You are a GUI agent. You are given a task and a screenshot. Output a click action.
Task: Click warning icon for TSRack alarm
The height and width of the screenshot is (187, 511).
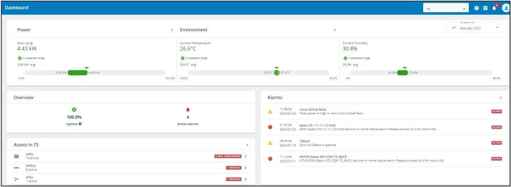coord(270,143)
